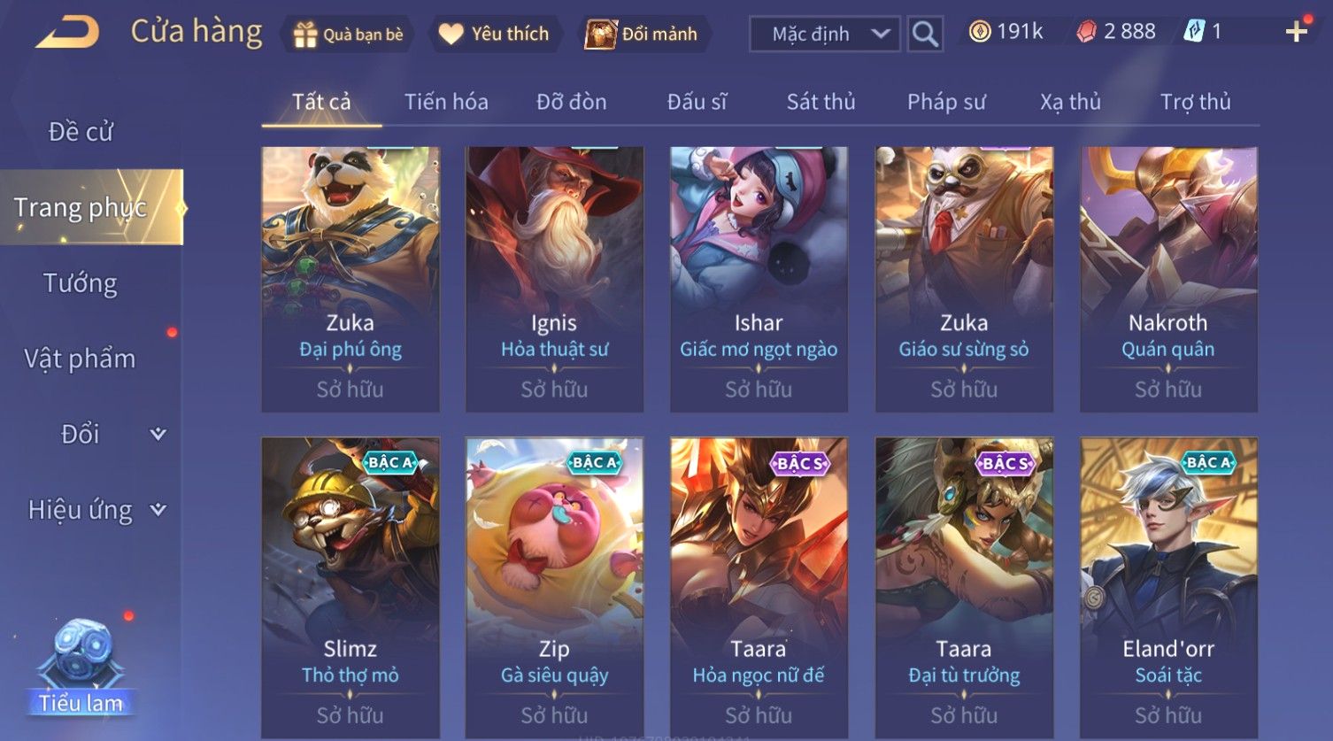Go back using the return arrow icon
This screenshot has height=741, width=1333.
point(67,34)
